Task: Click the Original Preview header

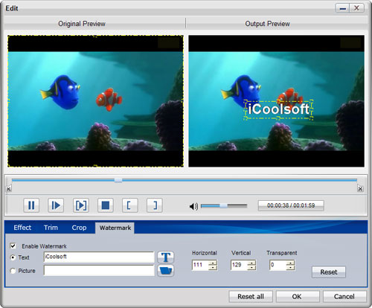Action: [82, 24]
